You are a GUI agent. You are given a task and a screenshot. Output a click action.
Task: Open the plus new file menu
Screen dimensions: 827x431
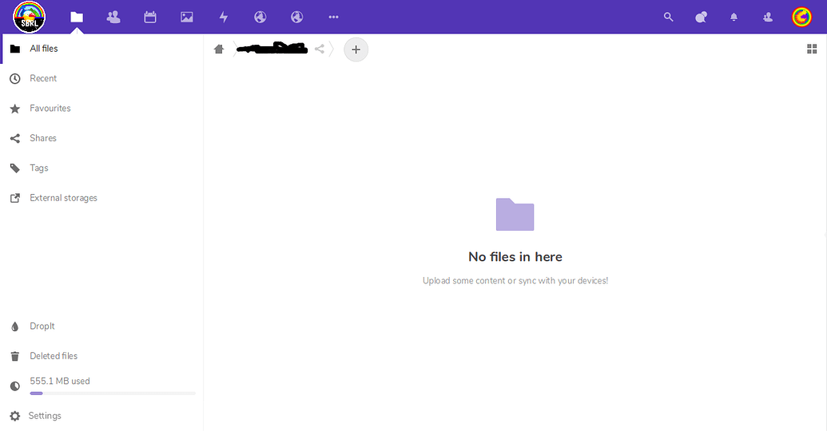356,49
